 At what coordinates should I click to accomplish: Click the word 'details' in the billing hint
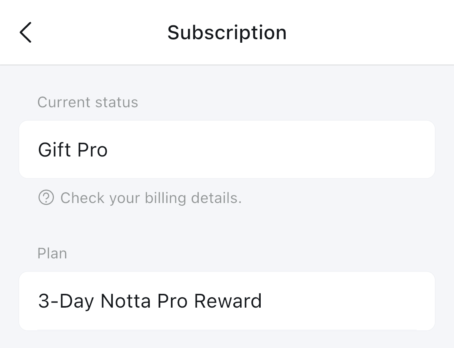[216, 198]
